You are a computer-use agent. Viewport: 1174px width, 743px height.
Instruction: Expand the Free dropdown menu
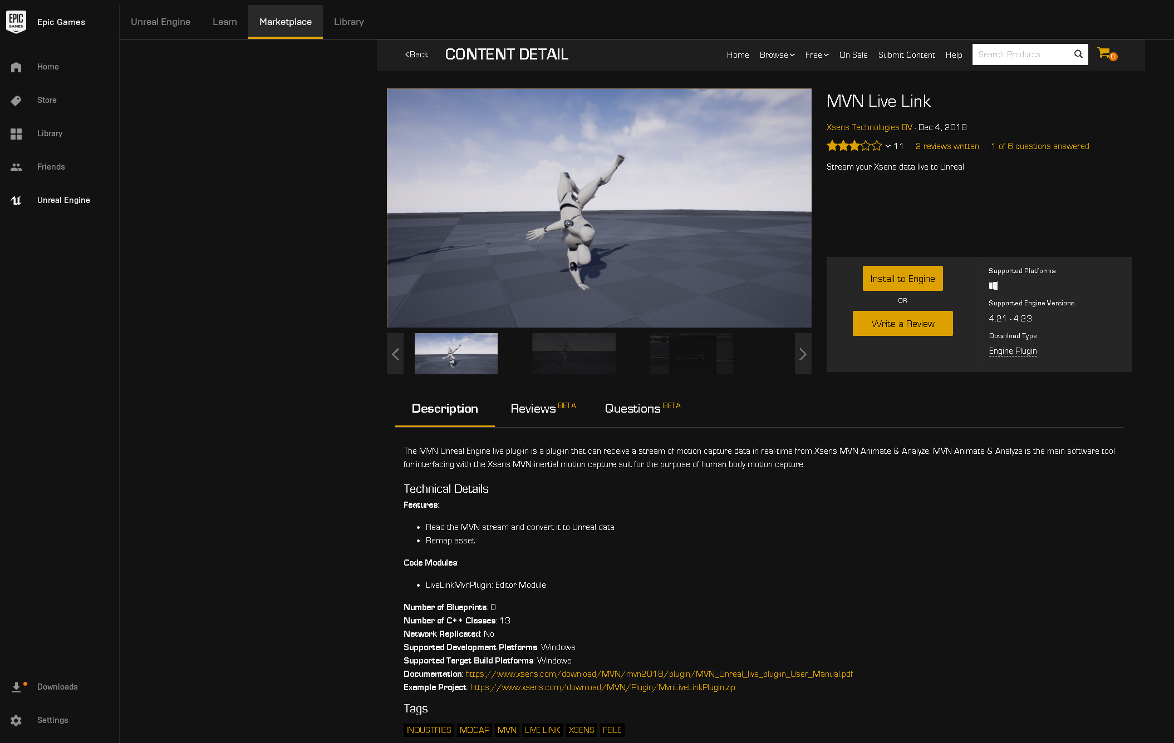[x=816, y=55]
